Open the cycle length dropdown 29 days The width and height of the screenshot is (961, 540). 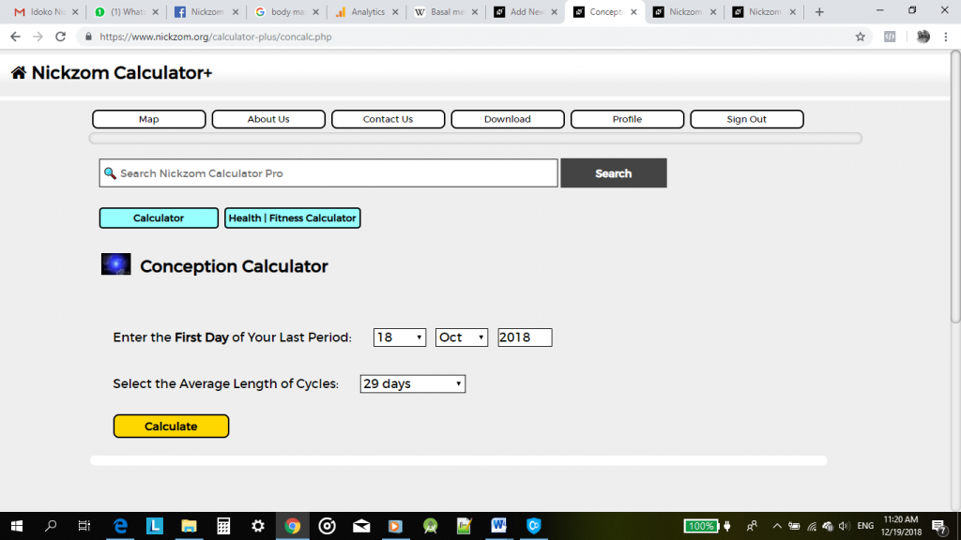pos(413,383)
